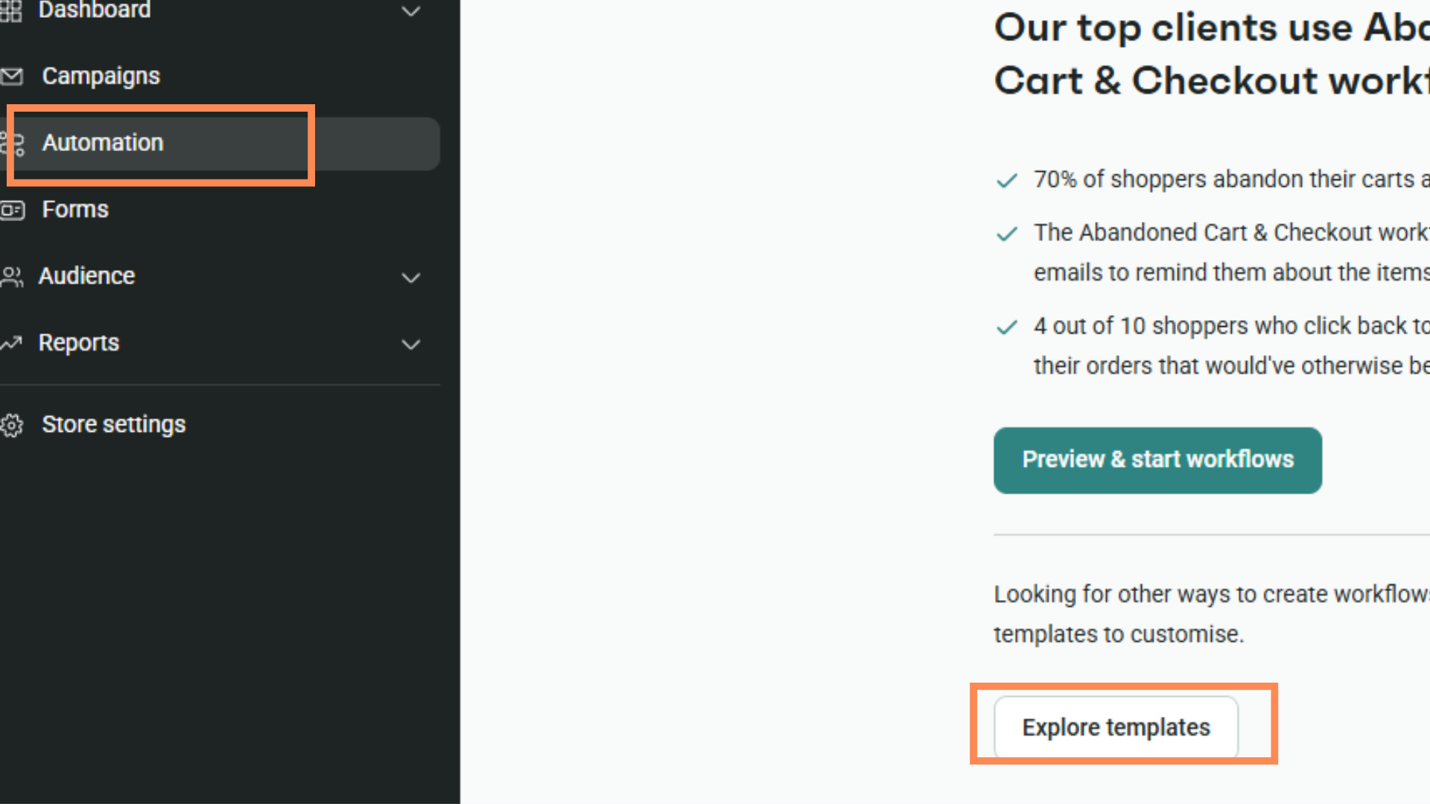
Task: Expand the Reports submenu chevron
Action: click(x=410, y=345)
